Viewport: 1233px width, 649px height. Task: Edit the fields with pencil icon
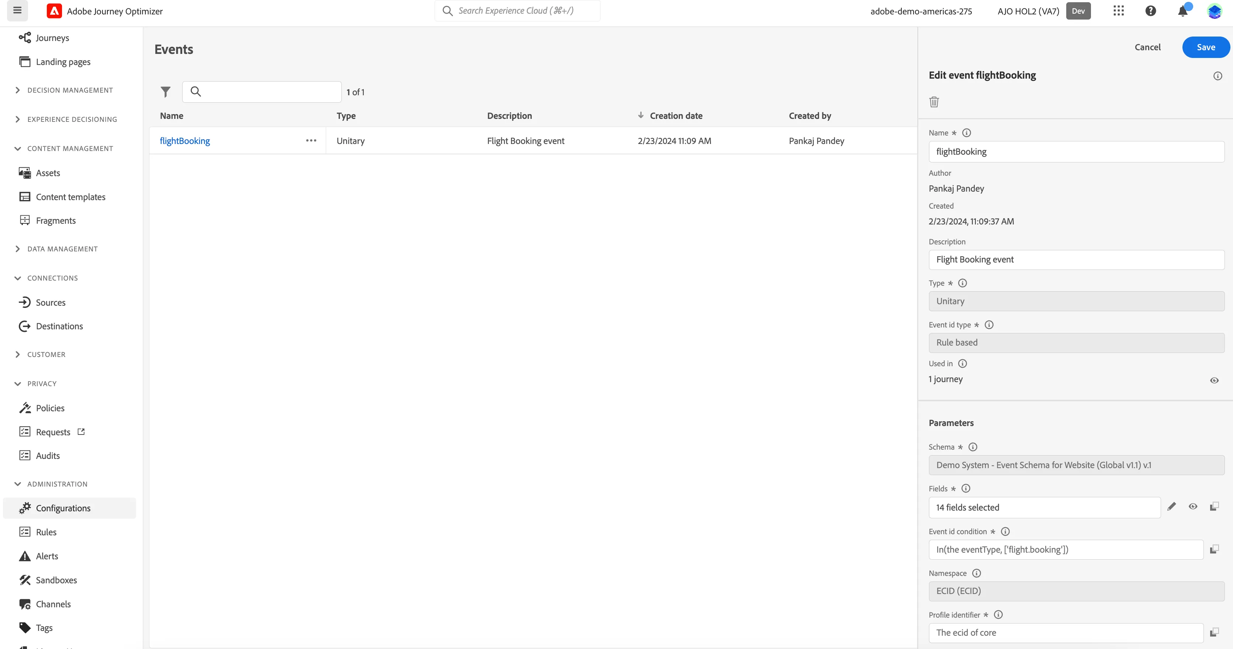1171,506
